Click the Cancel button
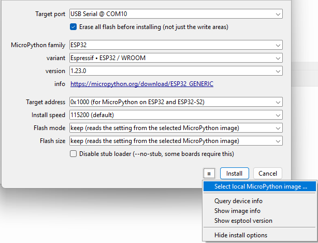Screen dimensions: 318x243 click(x=268, y=174)
